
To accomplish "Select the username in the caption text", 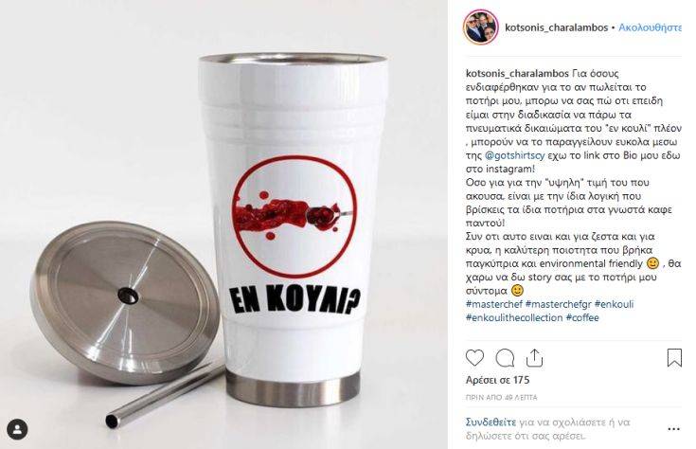I will point(518,73).
